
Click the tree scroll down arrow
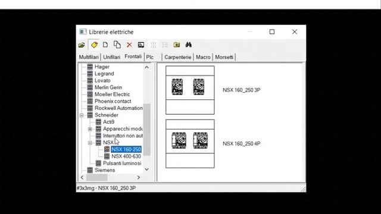147,169
